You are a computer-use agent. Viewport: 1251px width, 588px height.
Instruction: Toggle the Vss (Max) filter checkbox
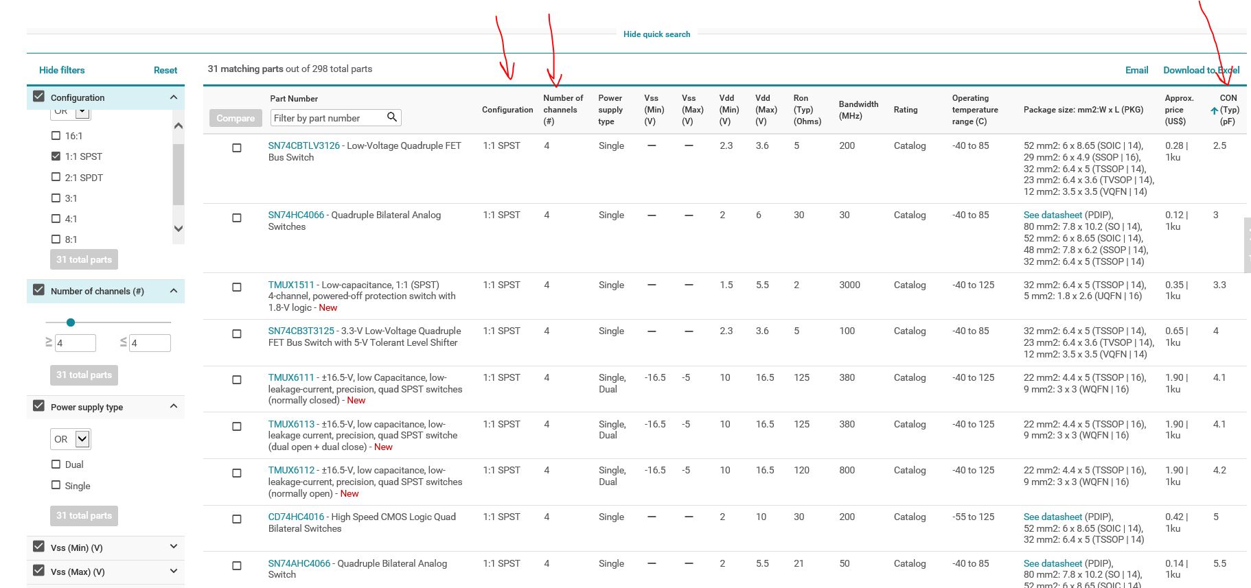[x=39, y=571]
